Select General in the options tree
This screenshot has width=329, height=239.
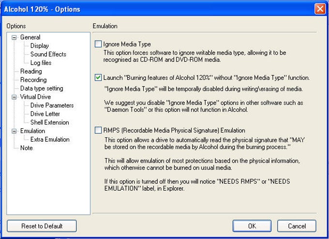tap(30, 37)
